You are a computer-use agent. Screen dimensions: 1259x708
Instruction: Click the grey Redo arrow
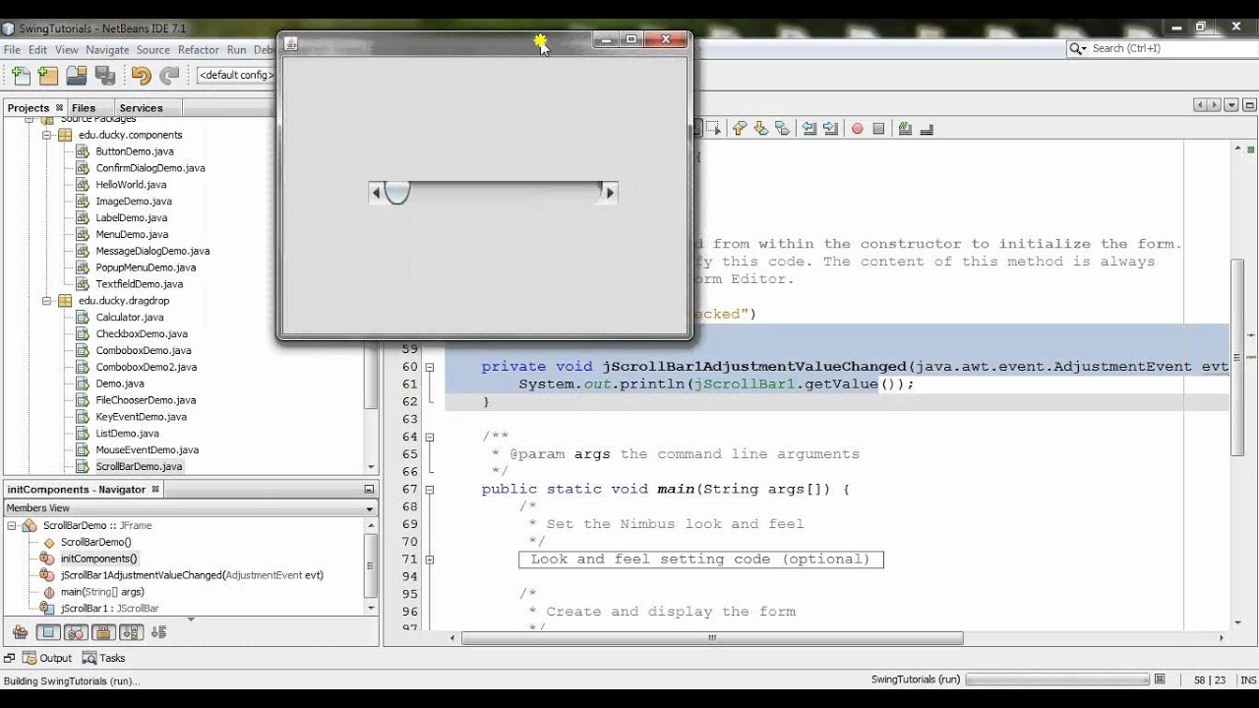pos(169,75)
